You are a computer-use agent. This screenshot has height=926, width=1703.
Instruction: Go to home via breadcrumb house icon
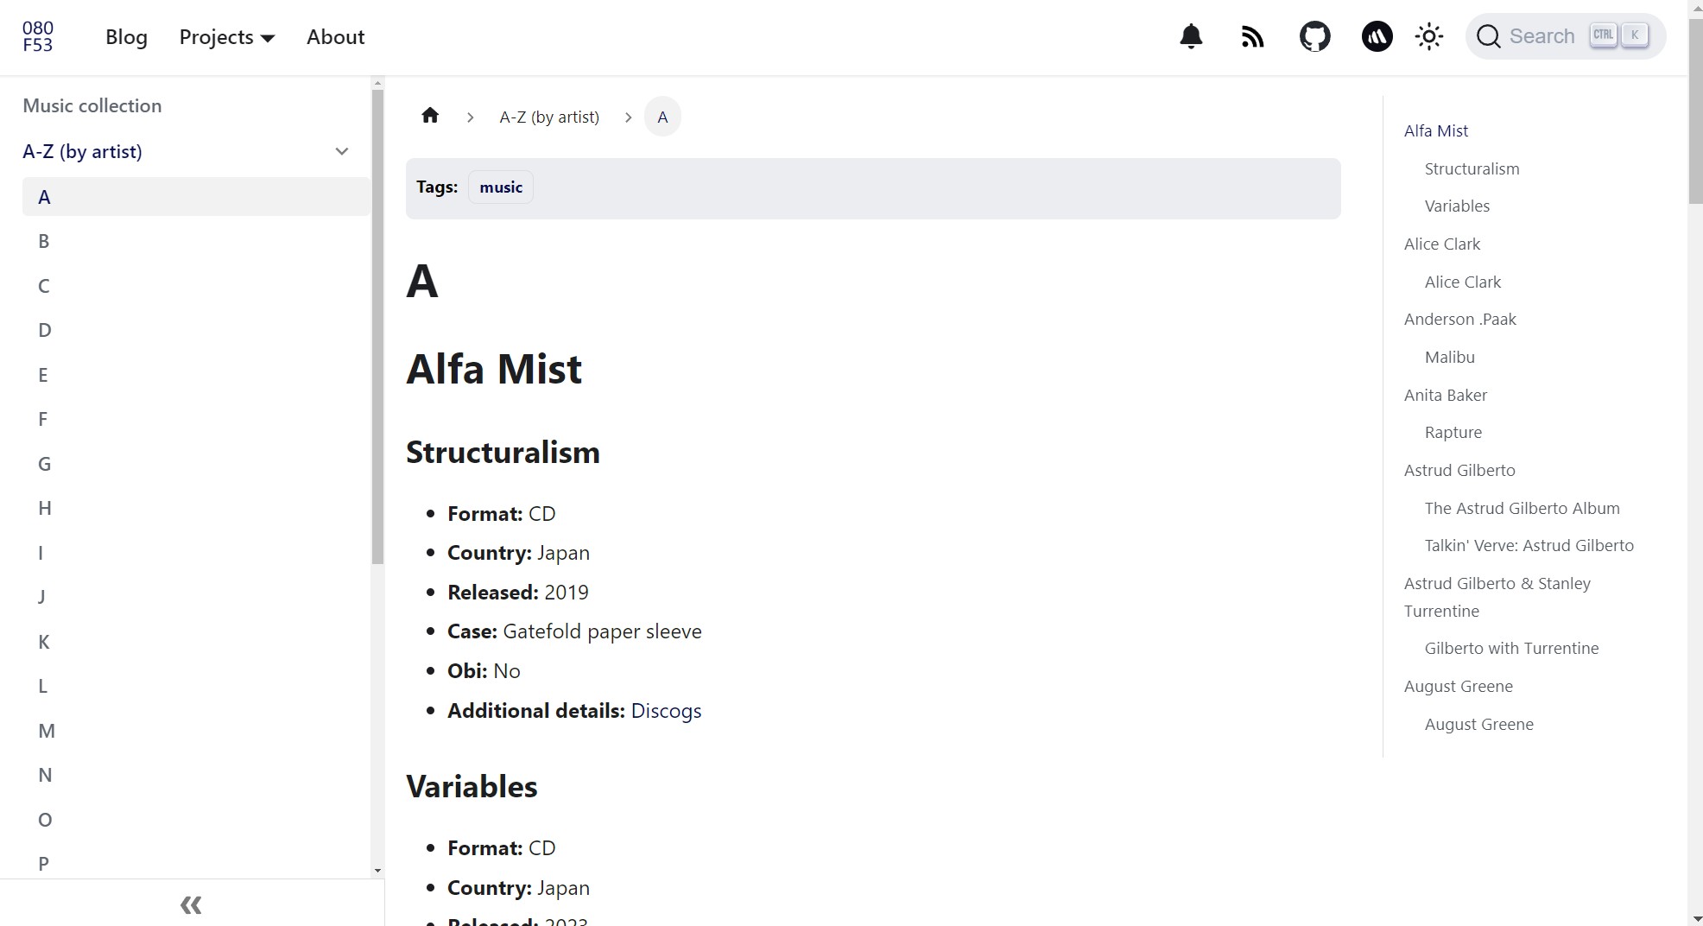(430, 116)
